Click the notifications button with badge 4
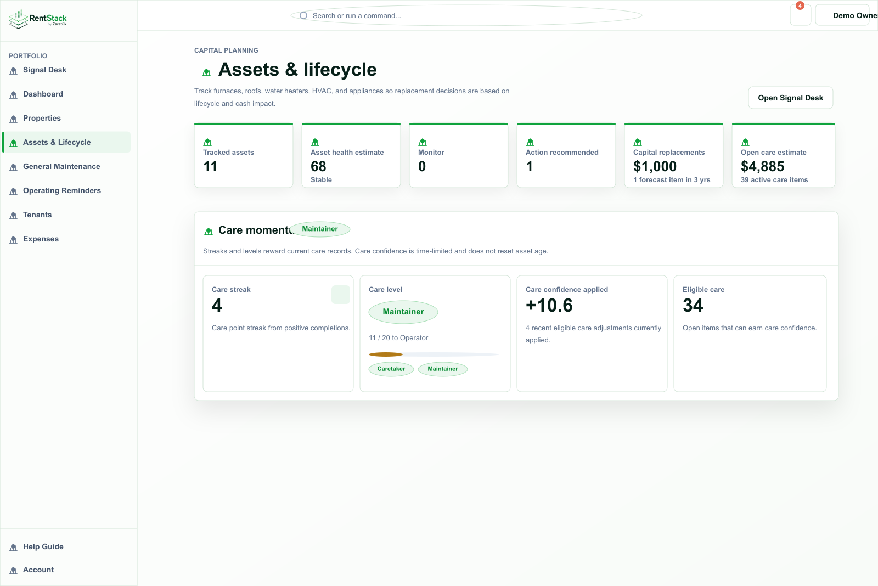This screenshot has width=878, height=586. (801, 15)
